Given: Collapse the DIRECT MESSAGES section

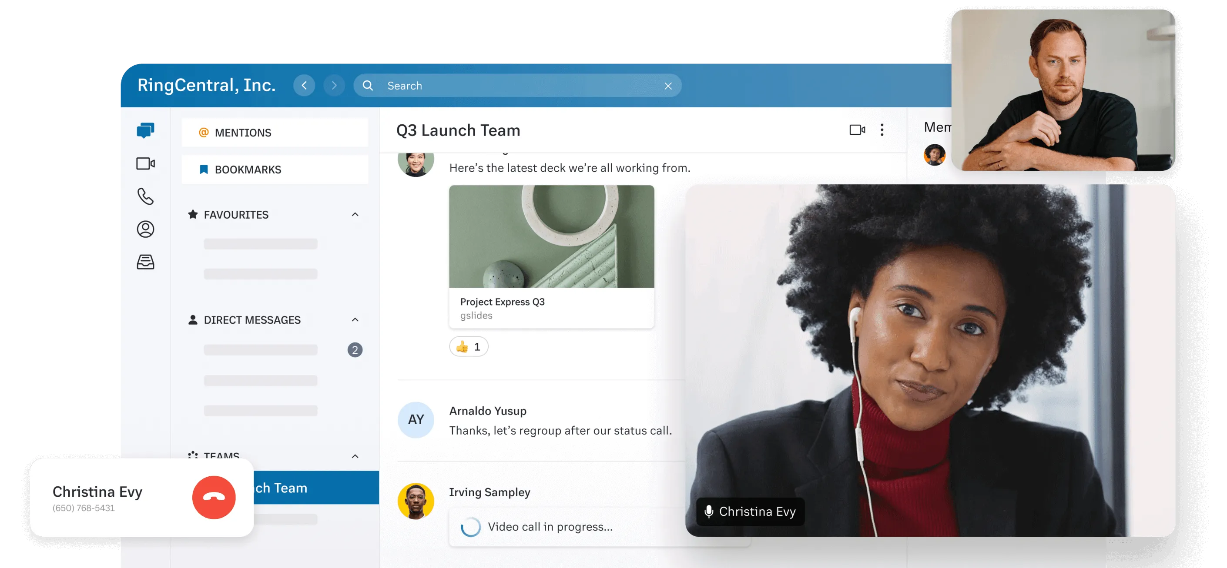Looking at the screenshot, I should click(x=355, y=319).
